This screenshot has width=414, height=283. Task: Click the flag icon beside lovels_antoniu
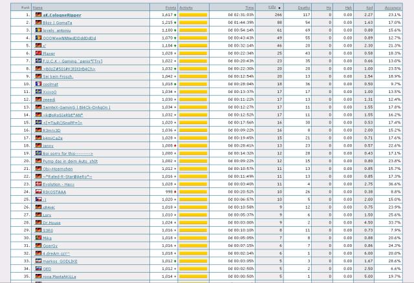point(38,30)
